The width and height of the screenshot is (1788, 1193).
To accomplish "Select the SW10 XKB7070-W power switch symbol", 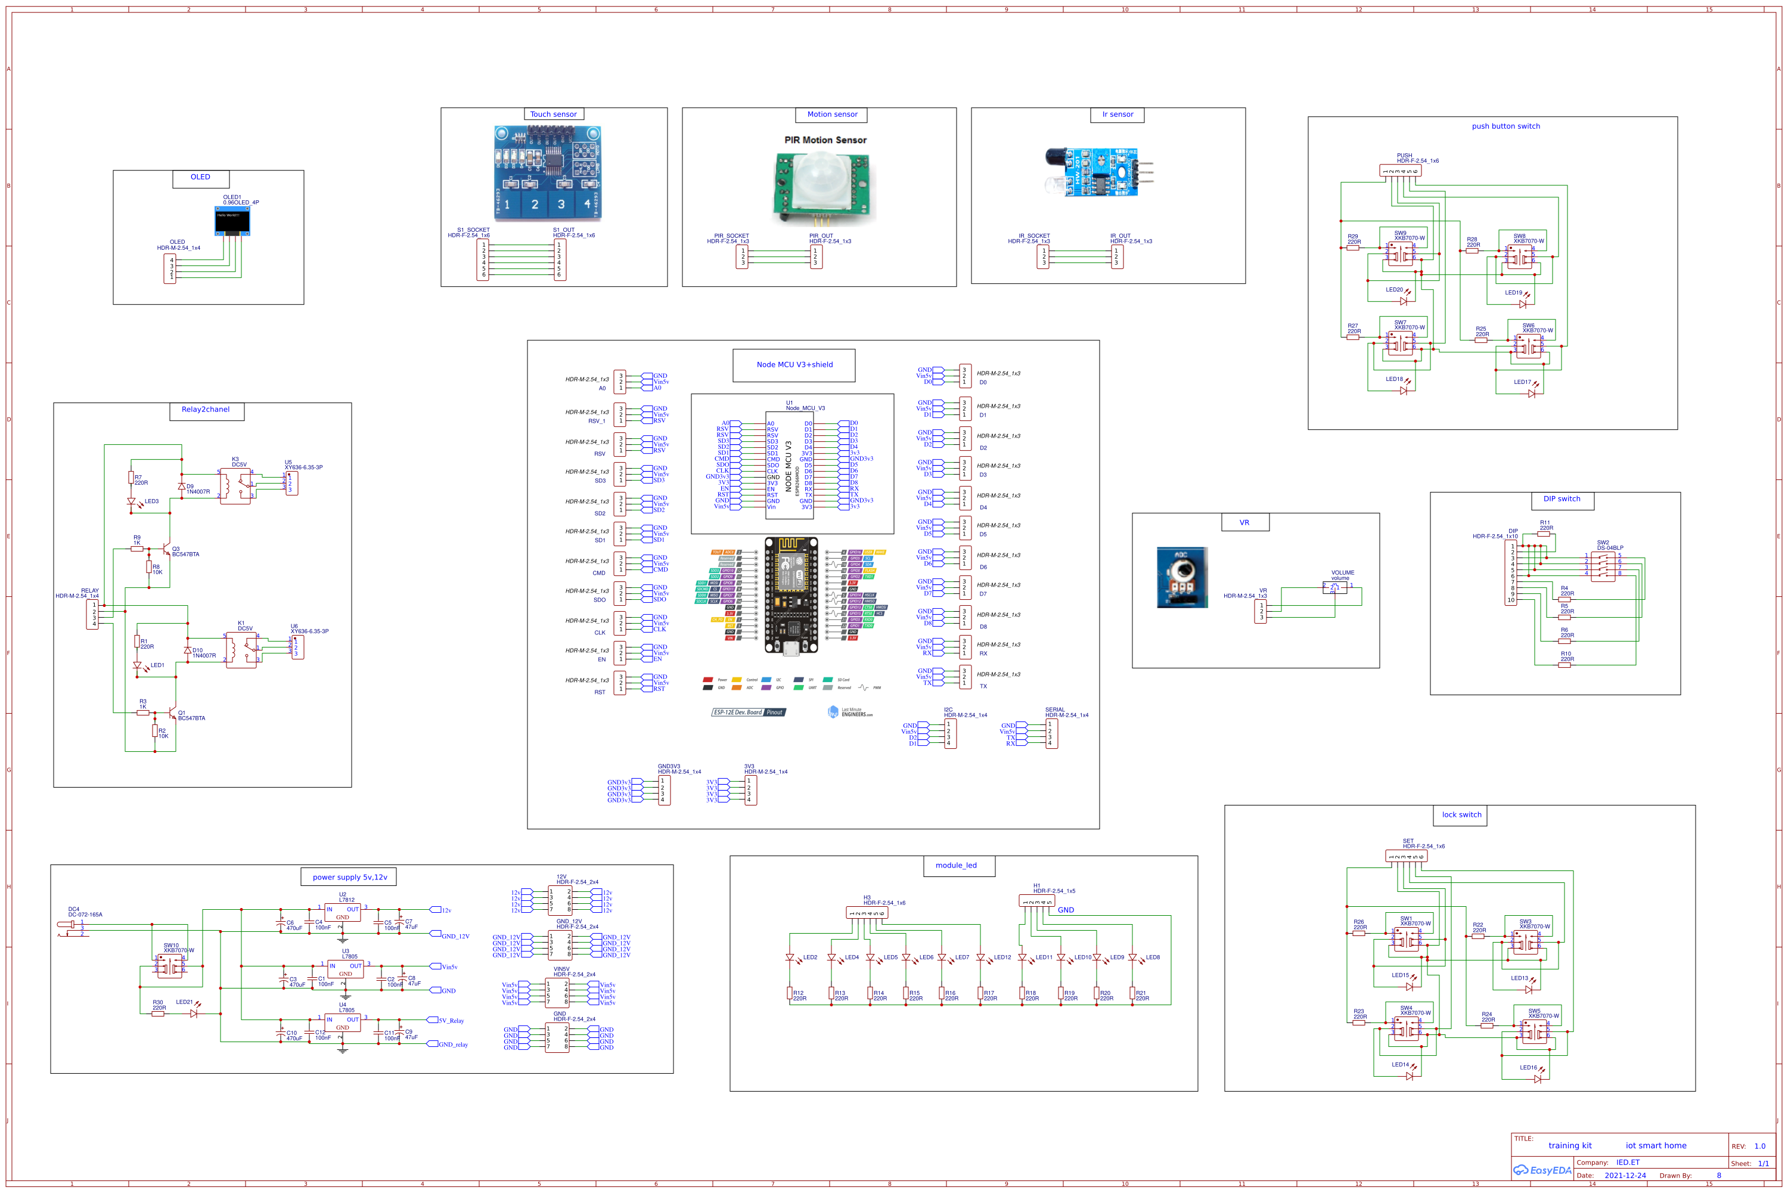I will [170, 966].
